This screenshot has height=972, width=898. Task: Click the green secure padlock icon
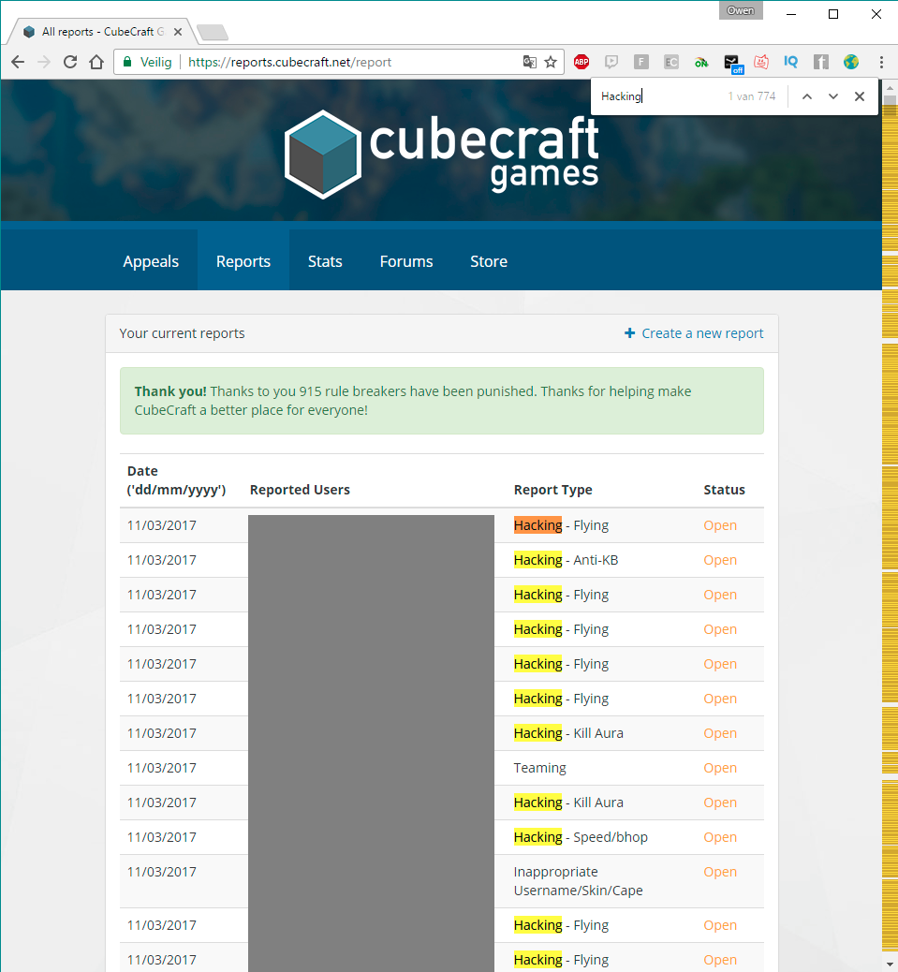coord(127,62)
